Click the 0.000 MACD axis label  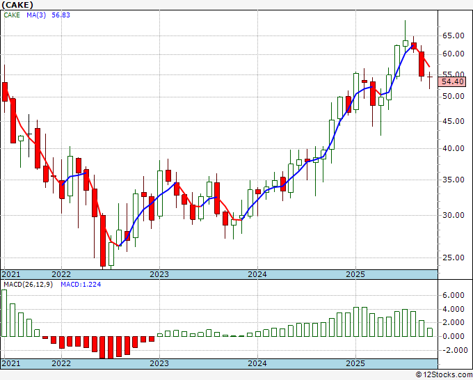click(x=453, y=336)
